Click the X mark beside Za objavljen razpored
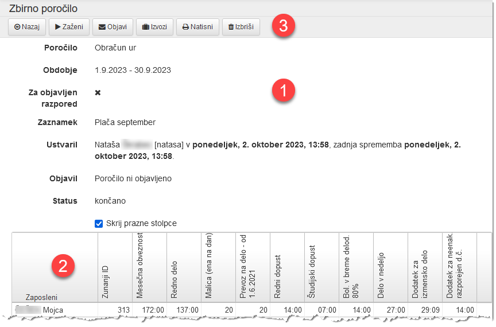Viewport: 496px width, 327px height. tap(98, 93)
